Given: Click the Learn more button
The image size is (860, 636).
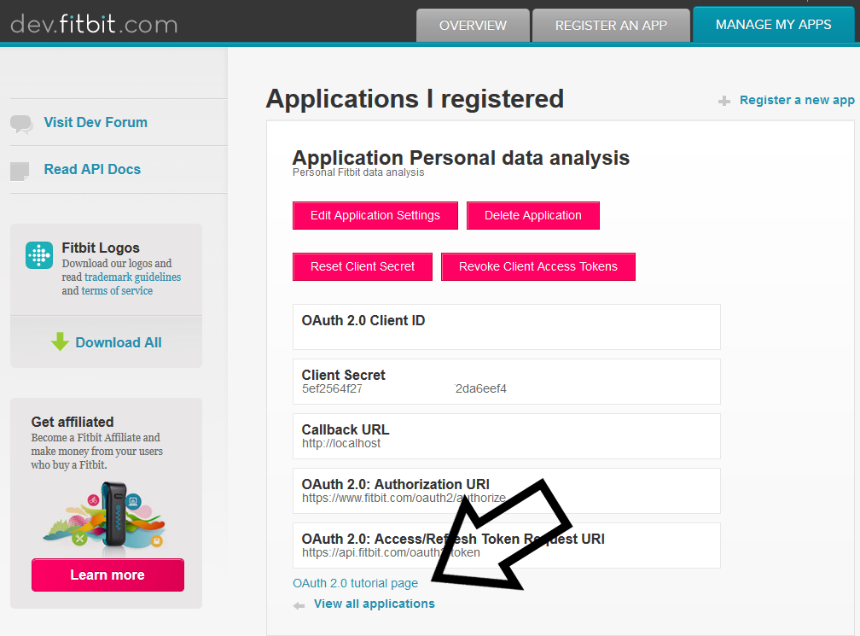Looking at the screenshot, I should click(x=107, y=575).
